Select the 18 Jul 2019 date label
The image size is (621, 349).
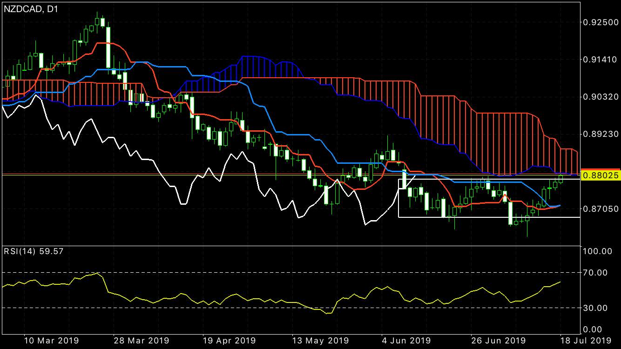coord(585,340)
